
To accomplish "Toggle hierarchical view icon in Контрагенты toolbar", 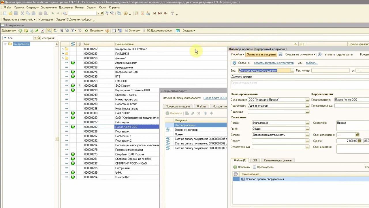I will point(49,31).
